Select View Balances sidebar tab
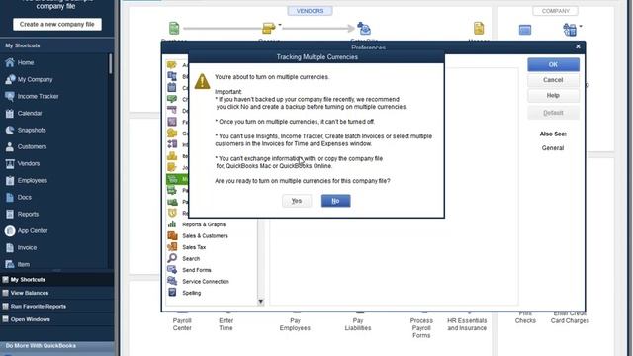 56,293
